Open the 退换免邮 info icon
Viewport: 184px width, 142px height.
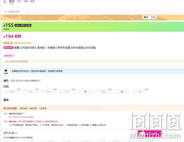click(x=13, y=56)
